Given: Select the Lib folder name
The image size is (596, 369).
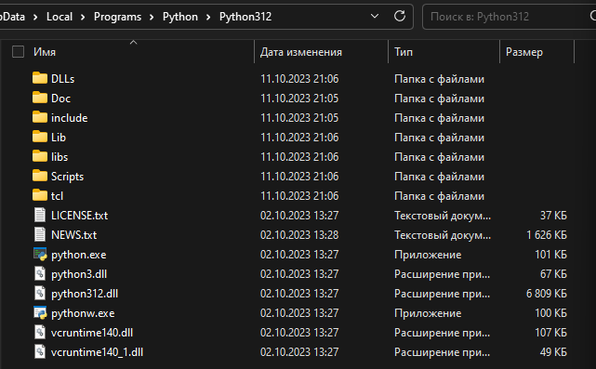Looking at the screenshot, I should pos(59,138).
